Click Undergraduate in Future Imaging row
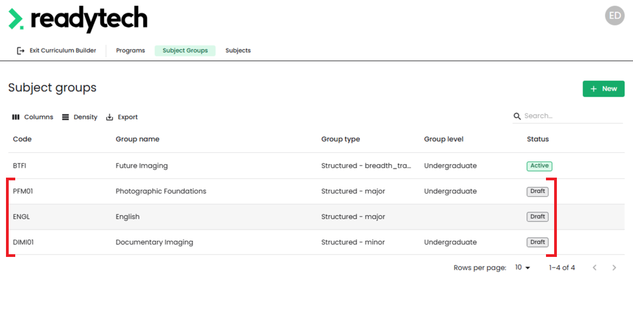The image size is (633, 327). point(450,166)
